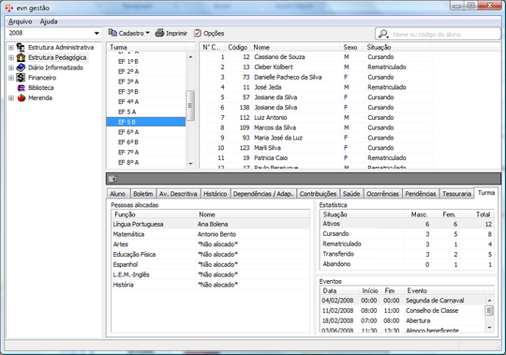Select highlighted class EF 5 B
Image resolution: width=506 pixels, height=355 pixels.
[x=146, y=122]
